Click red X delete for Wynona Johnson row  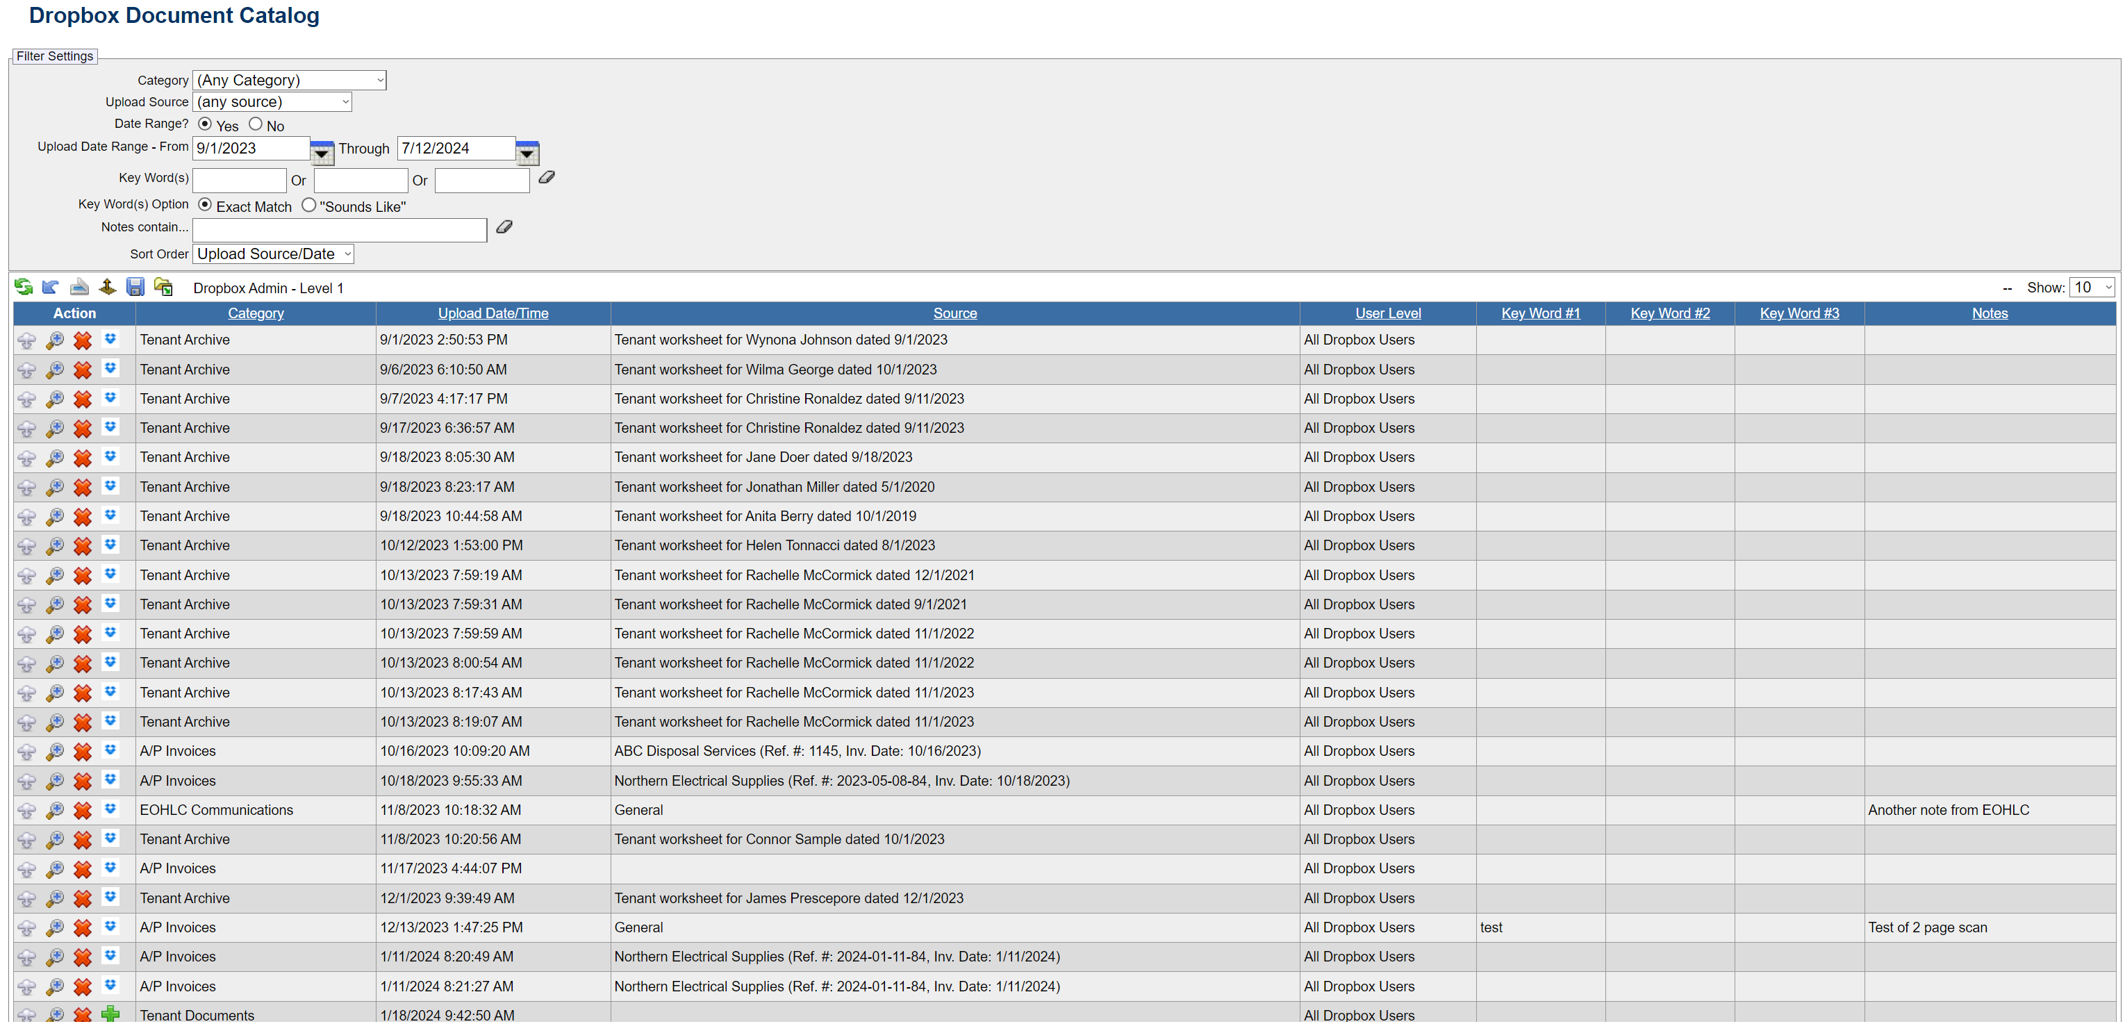[x=83, y=340]
